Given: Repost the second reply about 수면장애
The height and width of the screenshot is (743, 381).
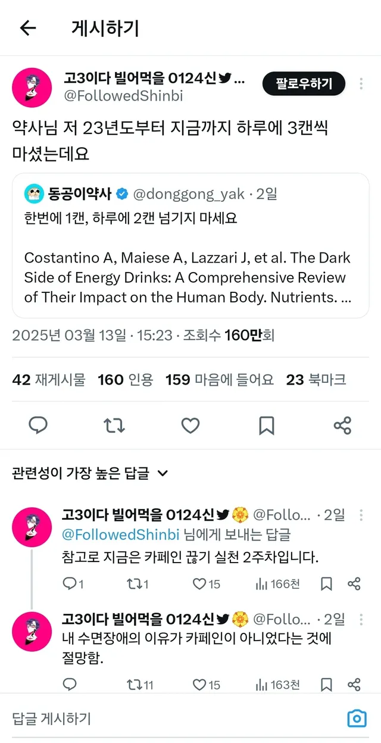Looking at the screenshot, I should click(x=135, y=685).
